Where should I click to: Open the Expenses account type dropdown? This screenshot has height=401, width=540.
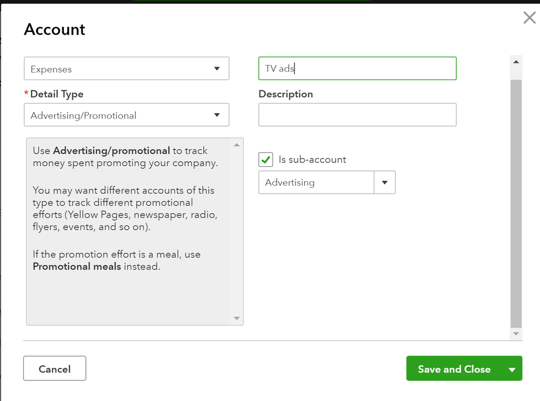(x=126, y=69)
